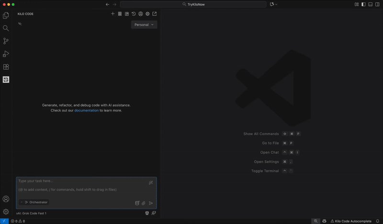Click the presenter icon below chat input
Viewport: 383px width, 224px height.
[x=147, y=213]
